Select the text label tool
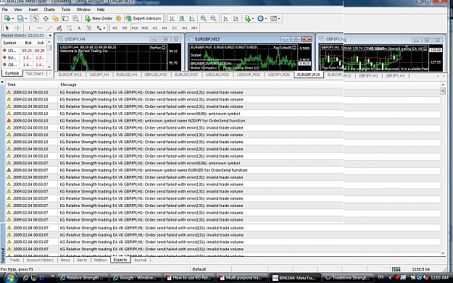The width and height of the screenshot is (453, 283). click(89, 28)
